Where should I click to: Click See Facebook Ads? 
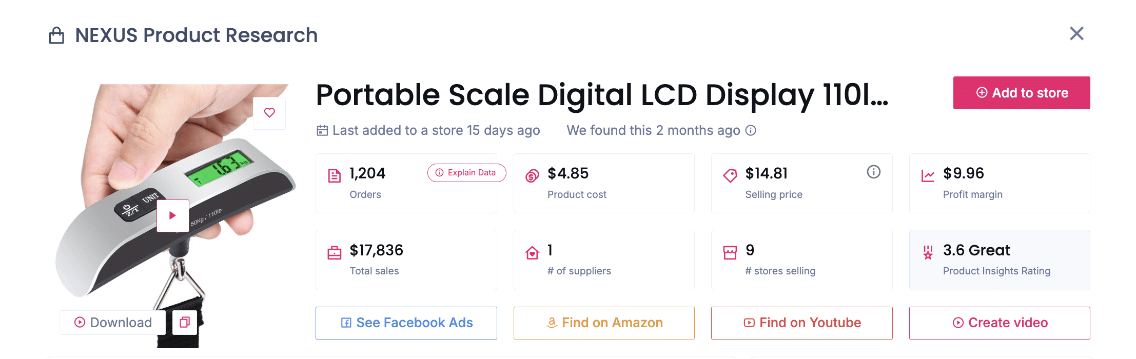click(x=406, y=323)
